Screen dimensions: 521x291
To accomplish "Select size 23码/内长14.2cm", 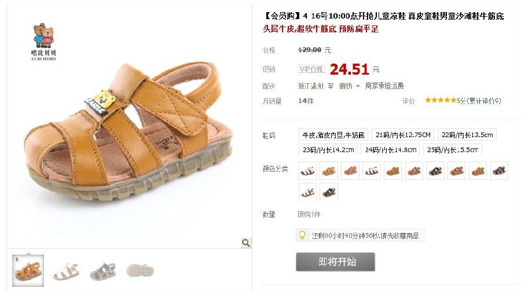I will coord(328,150).
